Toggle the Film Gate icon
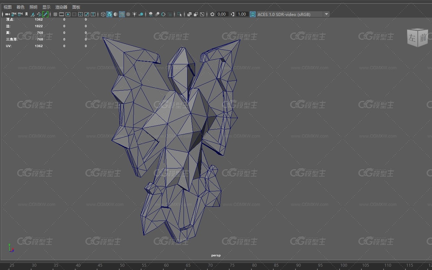432x270 pixels. click(x=62, y=14)
